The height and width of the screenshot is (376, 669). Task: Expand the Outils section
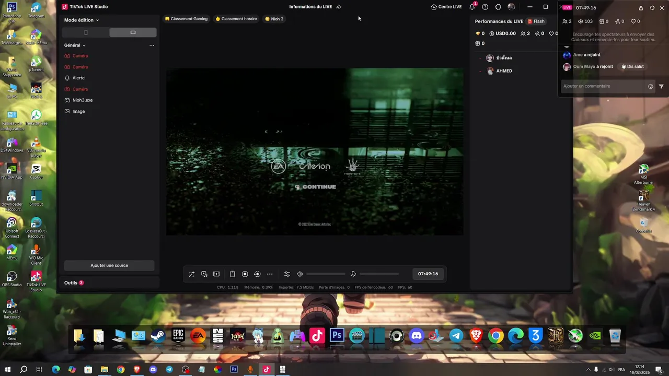(74, 283)
